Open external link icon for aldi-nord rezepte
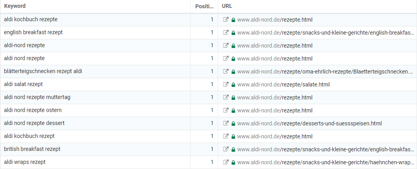 [226, 45]
